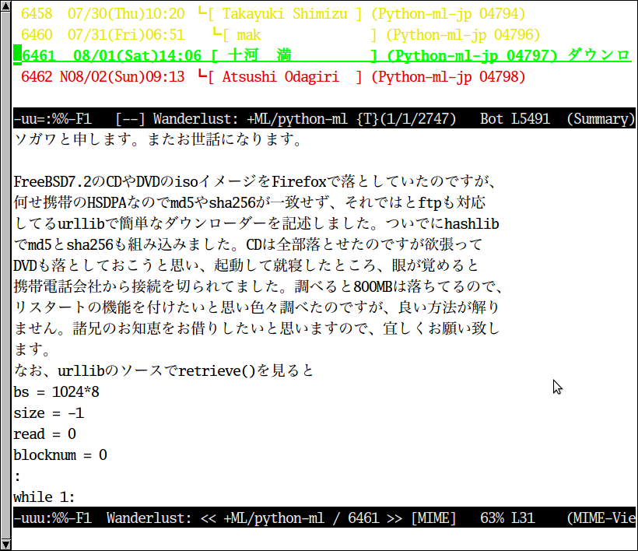The width and height of the screenshot is (638, 551).
Task: Click the -uu=:%%-F1 status flags in summary mode line
Action: 52,119
